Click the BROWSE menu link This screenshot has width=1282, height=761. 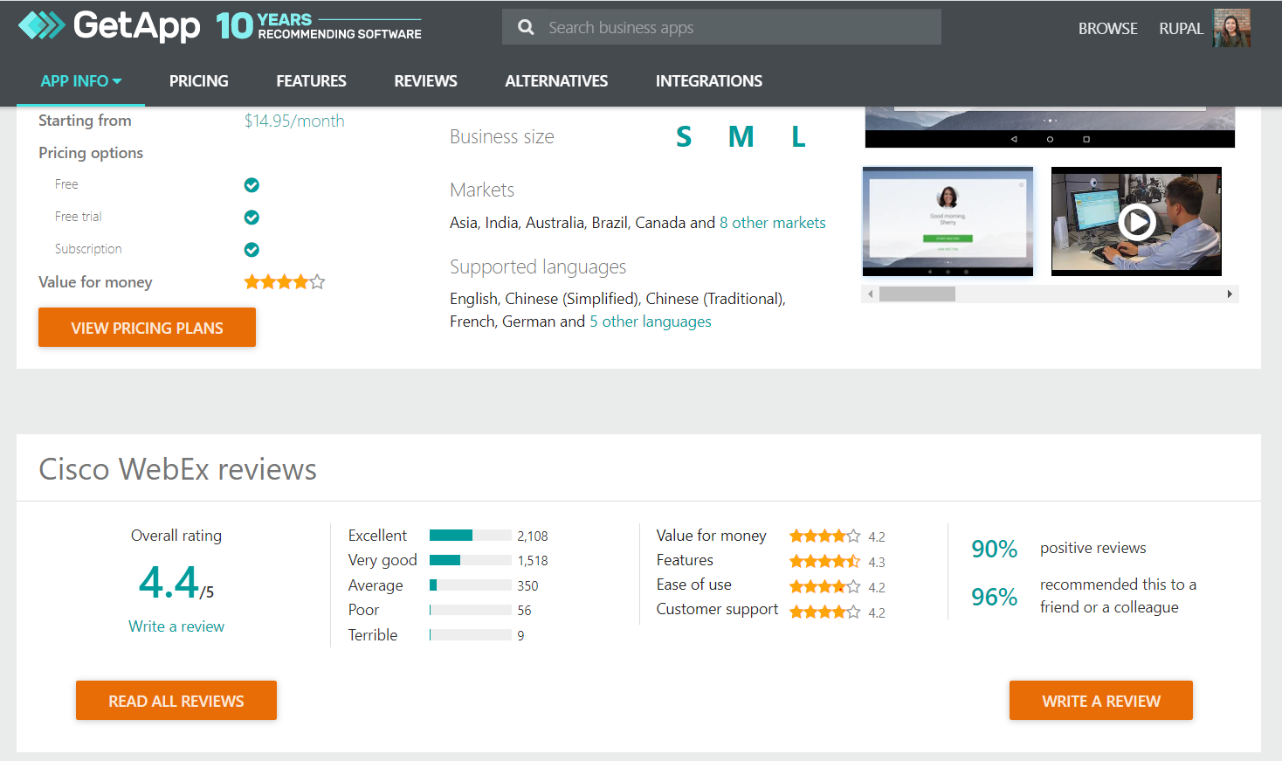1107,29
